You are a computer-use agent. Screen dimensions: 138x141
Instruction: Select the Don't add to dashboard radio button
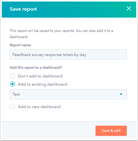click(x=12, y=76)
